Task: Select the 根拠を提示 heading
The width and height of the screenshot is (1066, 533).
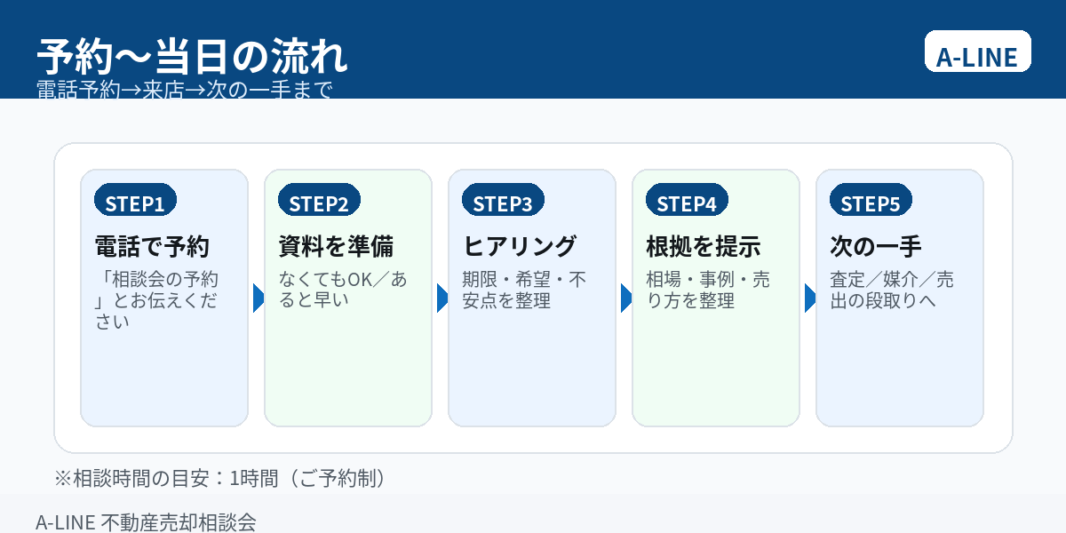Action: (x=704, y=246)
